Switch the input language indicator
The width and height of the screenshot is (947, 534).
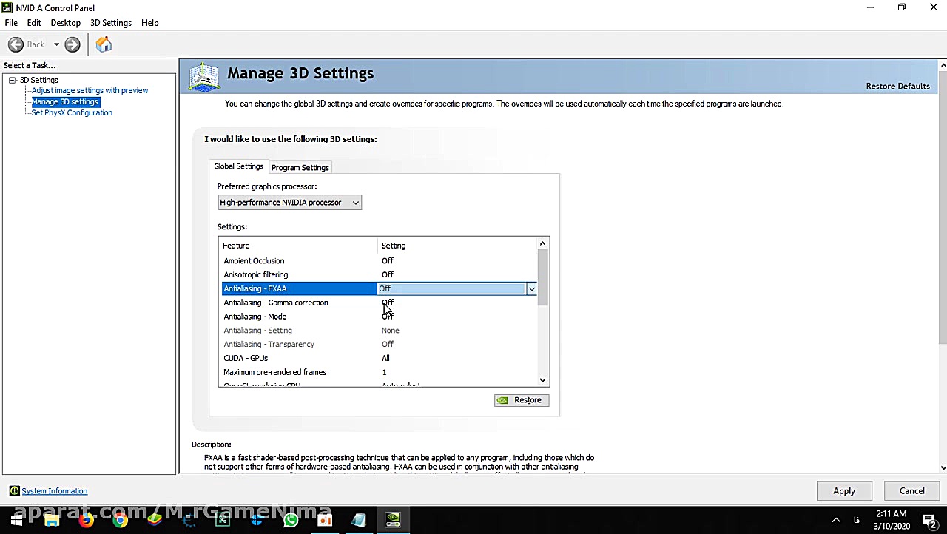[x=857, y=520]
